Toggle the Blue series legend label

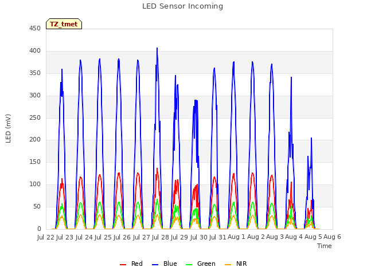(x=170, y=264)
